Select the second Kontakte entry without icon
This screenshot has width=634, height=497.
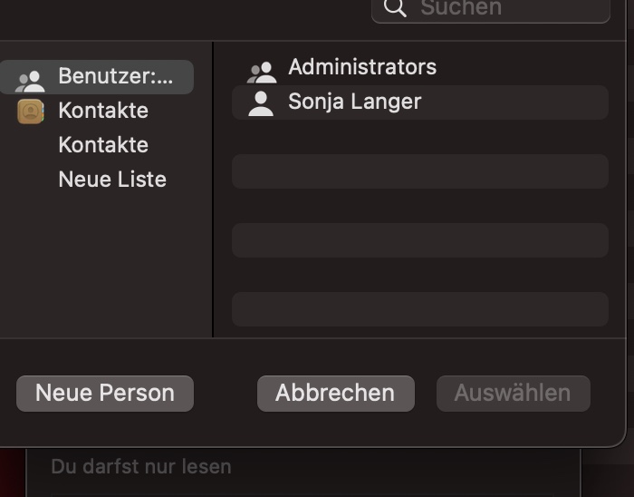coord(103,145)
